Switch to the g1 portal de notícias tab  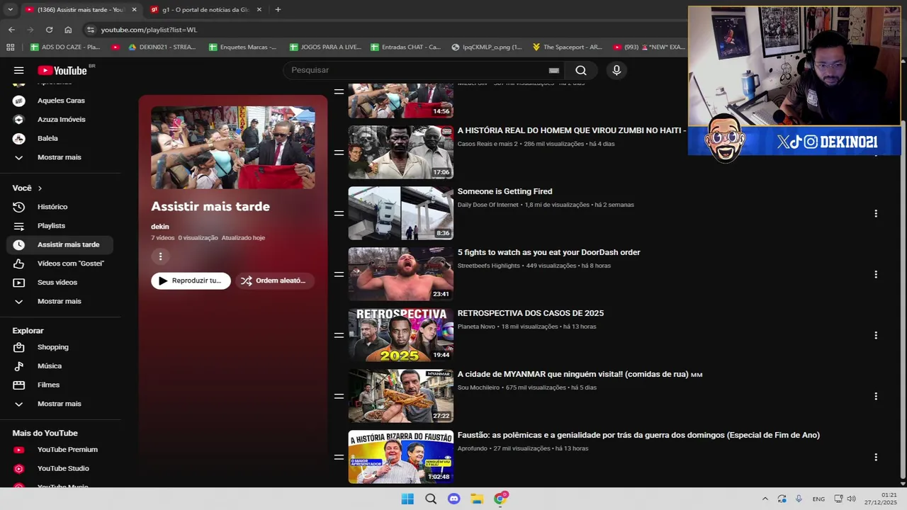(205, 10)
